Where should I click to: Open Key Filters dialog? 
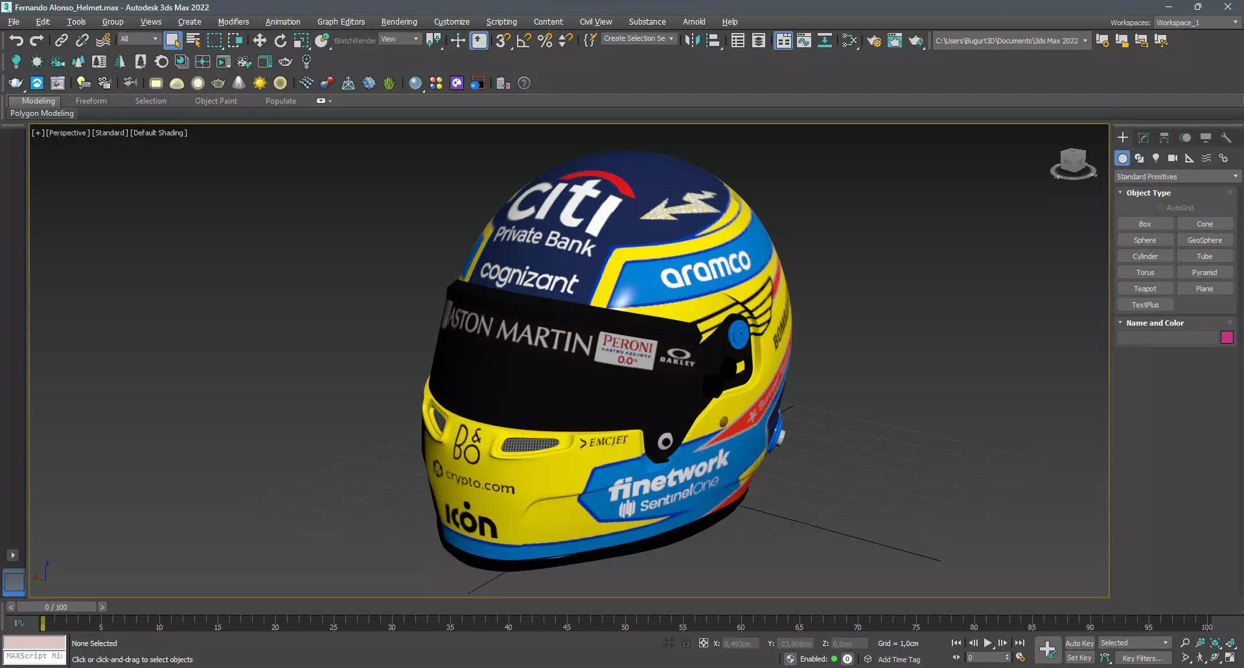point(1143,658)
